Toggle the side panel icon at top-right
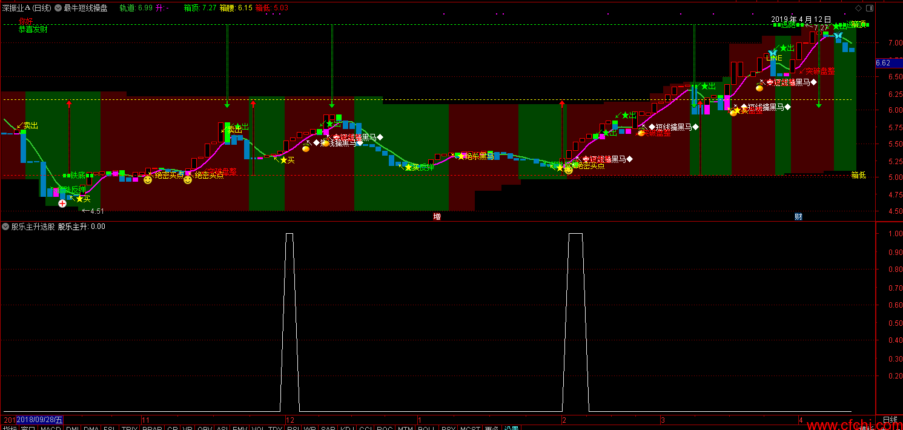This screenshot has height=430, width=903. pos(870,7)
